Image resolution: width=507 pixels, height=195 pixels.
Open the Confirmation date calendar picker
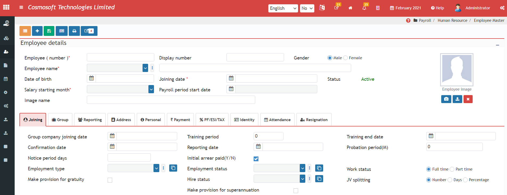(112, 147)
